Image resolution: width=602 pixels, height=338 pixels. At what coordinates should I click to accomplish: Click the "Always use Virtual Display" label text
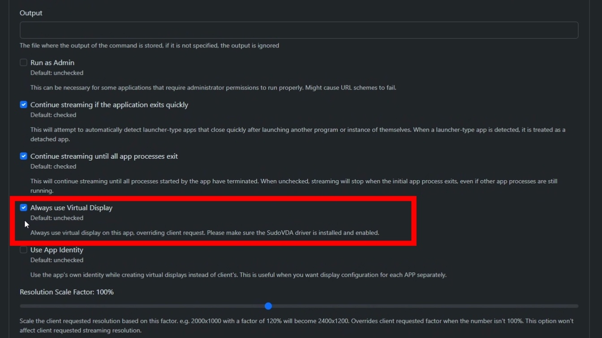coord(71,207)
